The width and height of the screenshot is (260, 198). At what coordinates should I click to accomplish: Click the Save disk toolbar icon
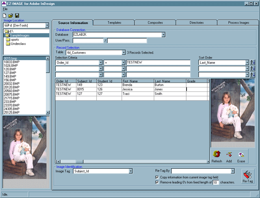[17, 15]
